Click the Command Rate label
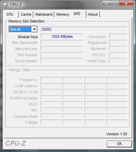The height and width of the screenshot is (152, 136). click(x=25, y=117)
